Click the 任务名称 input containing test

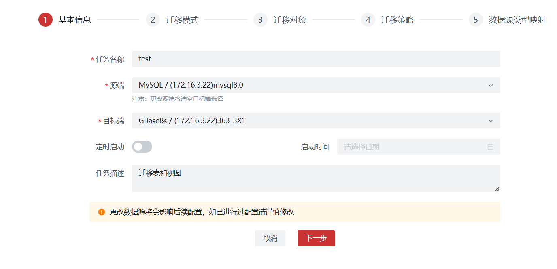click(x=316, y=59)
